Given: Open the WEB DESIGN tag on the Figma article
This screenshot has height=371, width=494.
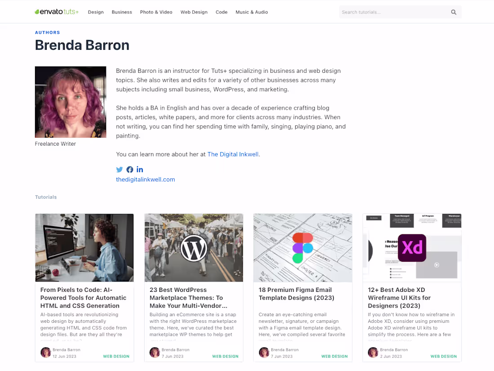Looking at the screenshot, I should (x=334, y=356).
